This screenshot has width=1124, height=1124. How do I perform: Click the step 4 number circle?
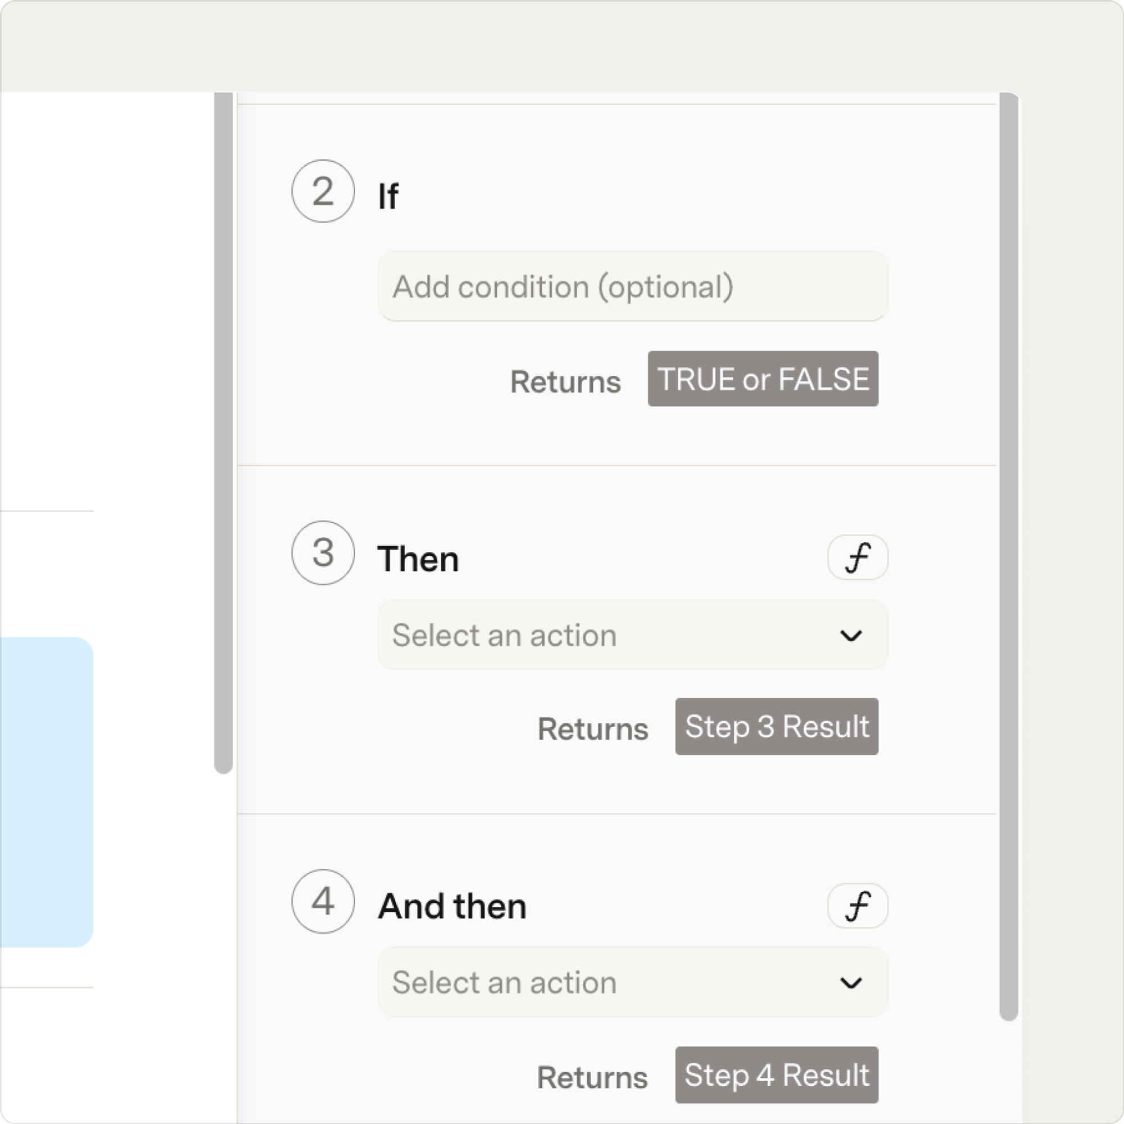pos(323,901)
